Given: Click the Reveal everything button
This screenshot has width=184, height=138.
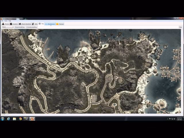Looking at the screenshot, I should click(x=20, y=27).
